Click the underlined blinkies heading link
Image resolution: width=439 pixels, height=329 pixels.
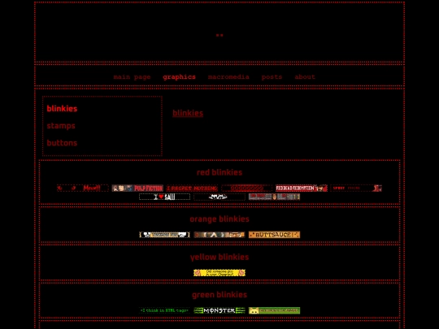pos(188,113)
